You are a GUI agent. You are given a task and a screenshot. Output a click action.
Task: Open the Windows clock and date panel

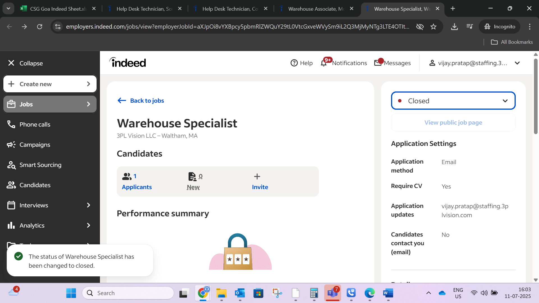(517, 293)
